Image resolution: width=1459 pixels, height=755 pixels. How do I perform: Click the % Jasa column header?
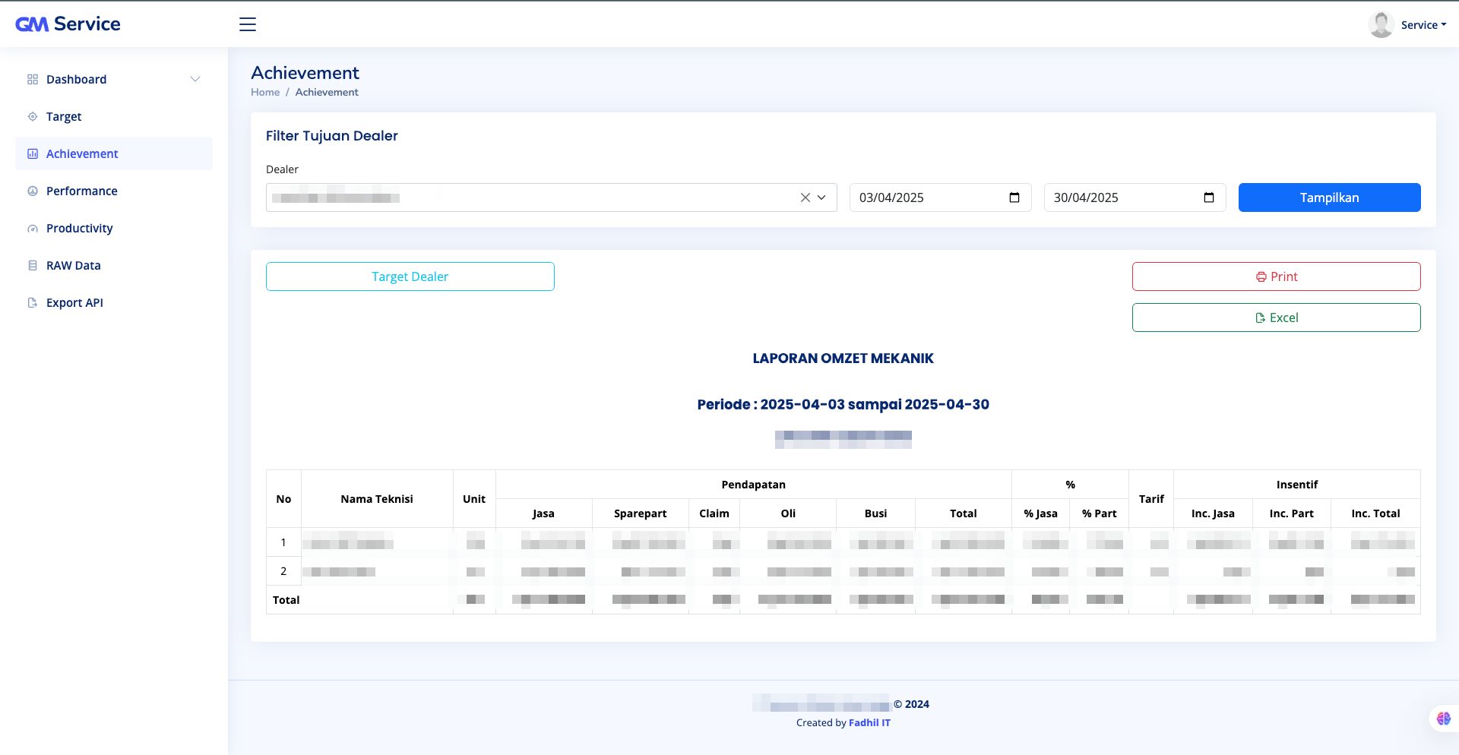(x=1040, y=514)
